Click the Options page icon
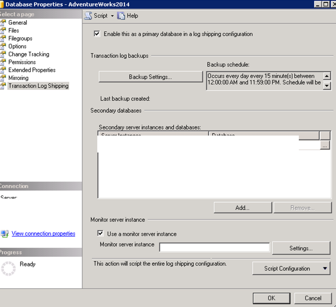 click(x=3, y=46)
